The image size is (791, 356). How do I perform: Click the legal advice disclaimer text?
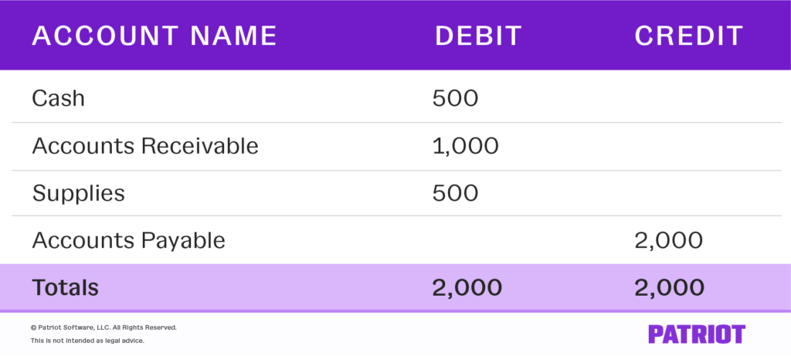tap(87, 341)
